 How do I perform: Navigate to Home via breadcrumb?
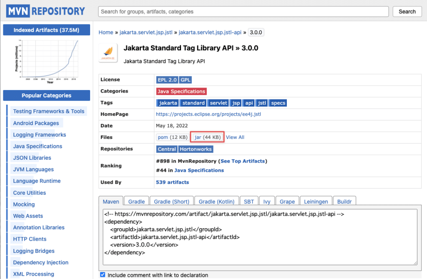point(105,32)
